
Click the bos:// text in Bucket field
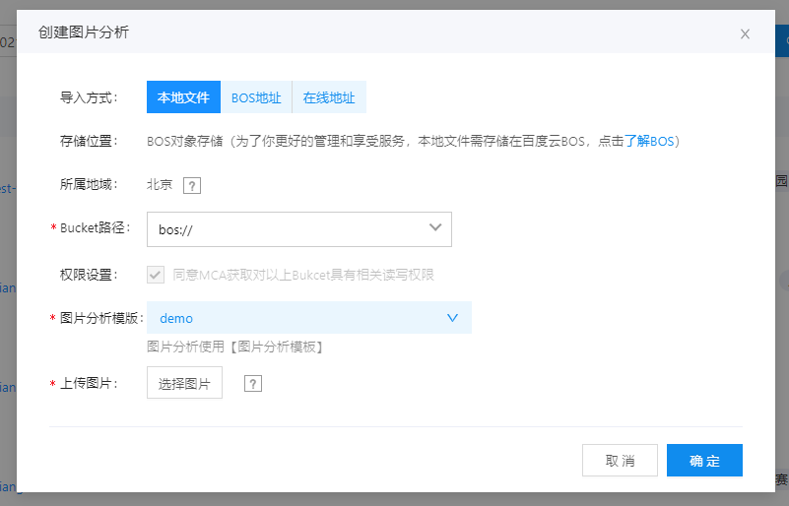[175, 229]
